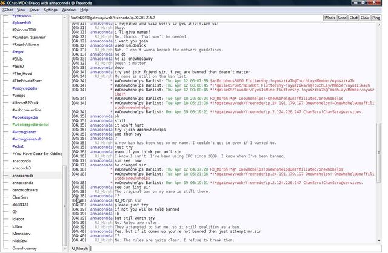The width and height of the screenshot is (388, 253).
Task: Open the Window menu
Action: point(69,10)
